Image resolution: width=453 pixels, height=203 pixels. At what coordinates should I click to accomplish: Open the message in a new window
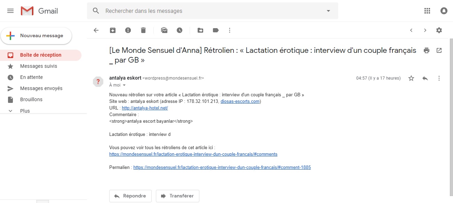tap(439, 50)
